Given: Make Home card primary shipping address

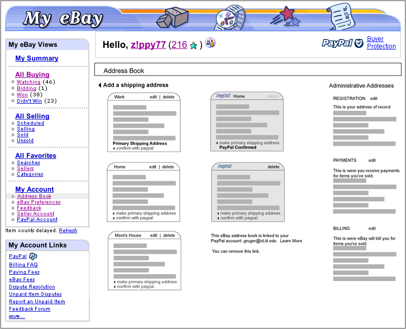Looking at the screenshot, I should pyautogui.click(x=144, y=213).
